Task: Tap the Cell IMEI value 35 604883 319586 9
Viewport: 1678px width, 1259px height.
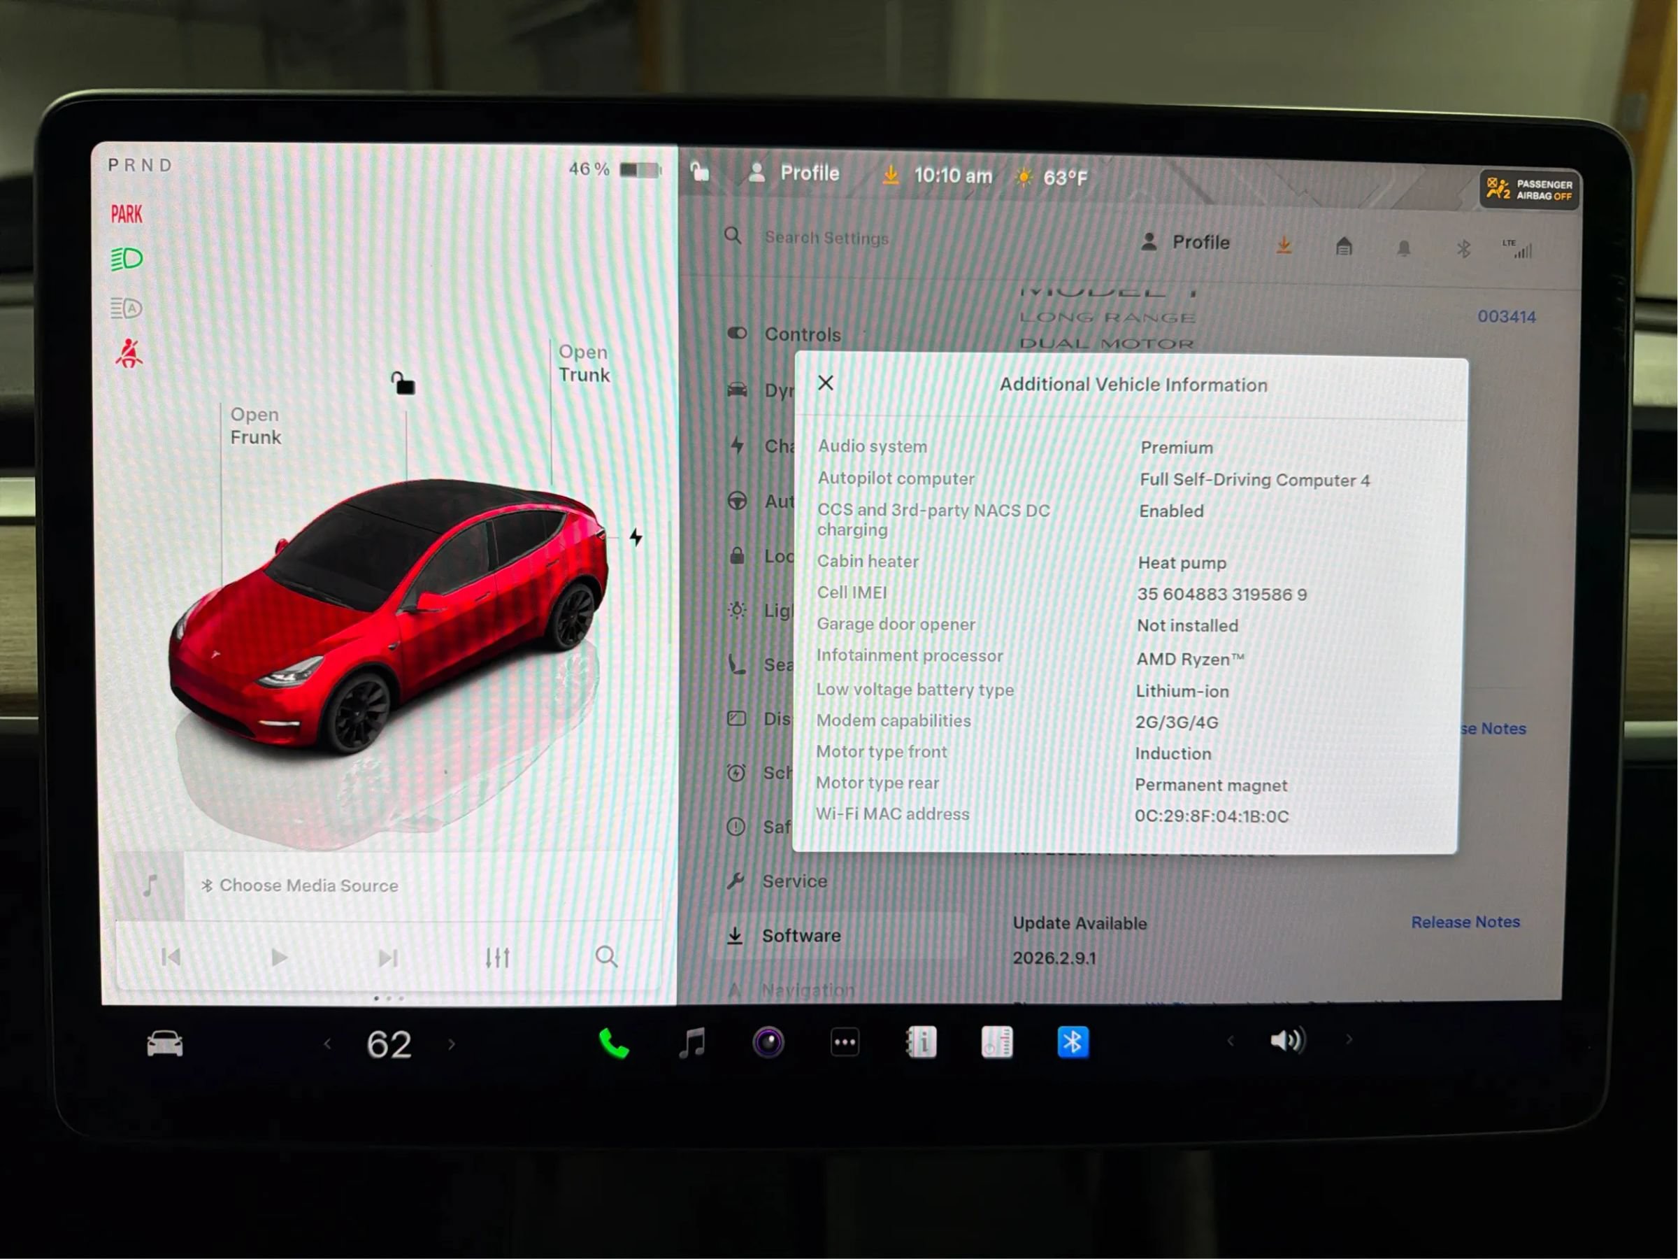Action: (x=1221, y=595)
